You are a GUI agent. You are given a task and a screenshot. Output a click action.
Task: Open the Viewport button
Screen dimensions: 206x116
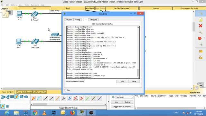[156, 8]
